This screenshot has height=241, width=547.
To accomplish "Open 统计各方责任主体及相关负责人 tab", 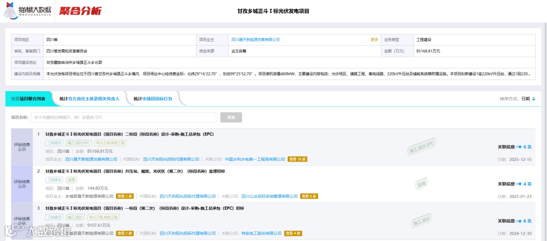I will coord(89,99).
